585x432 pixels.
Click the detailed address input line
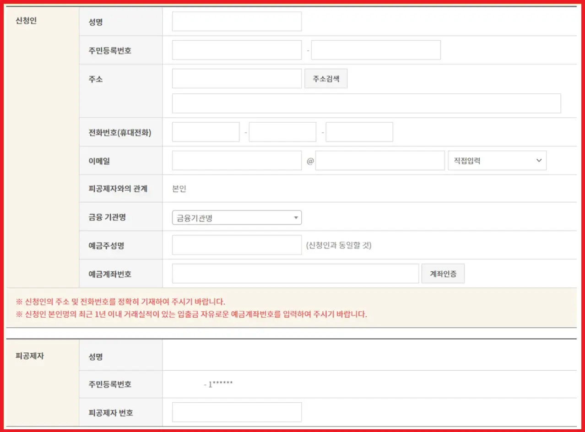tap(366, 103)
